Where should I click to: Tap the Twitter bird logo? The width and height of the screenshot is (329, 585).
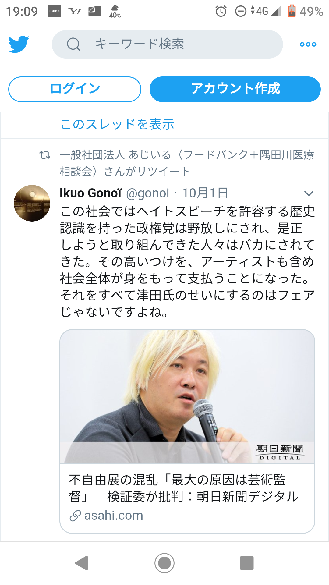(x=19, y=44)
